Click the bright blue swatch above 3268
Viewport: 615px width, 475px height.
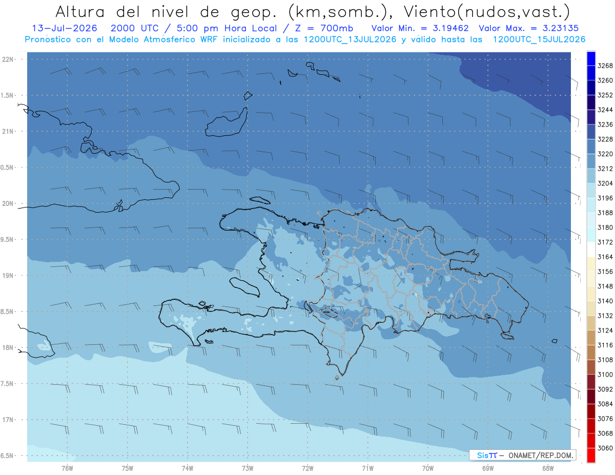(x=591, y=58)
